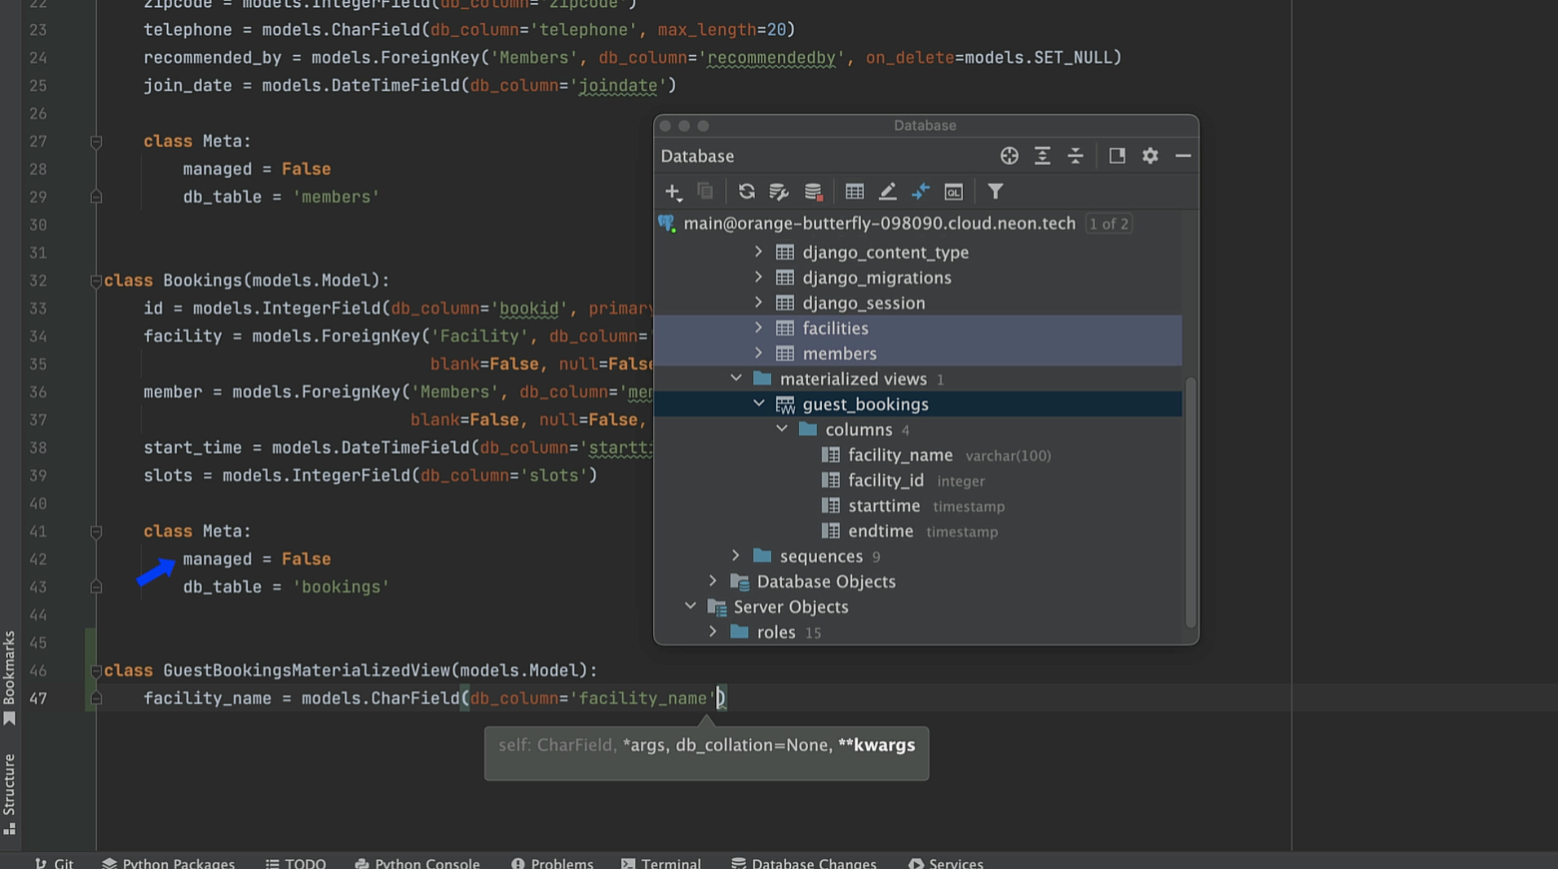Open Data Source Properties wrench icon
This screenshot has height=869, width=1558.
[x=779, y=191]
